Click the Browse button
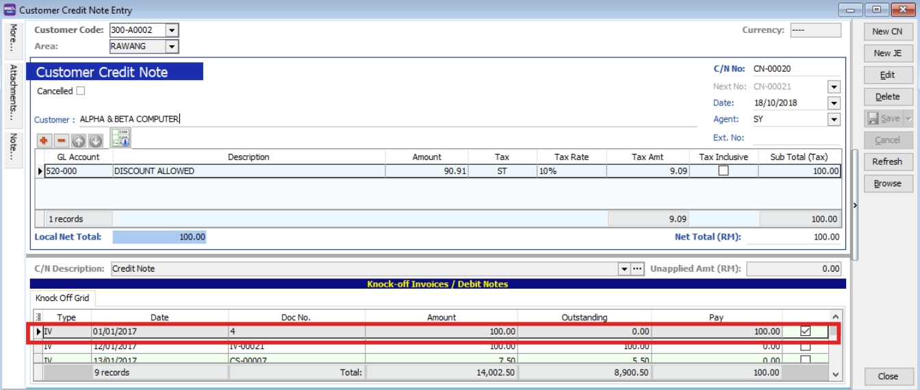920x390 pixels. pyautogui.click(x=887, y=183)
